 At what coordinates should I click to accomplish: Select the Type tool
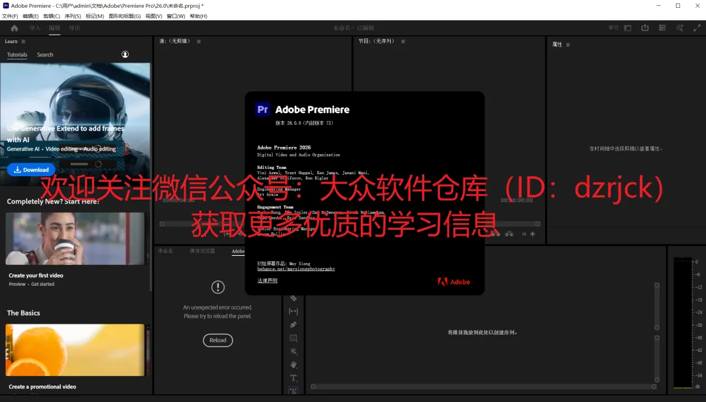293,378
